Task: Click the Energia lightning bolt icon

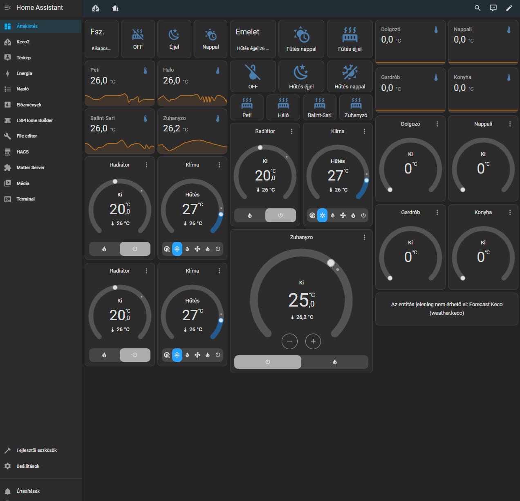Action: tap(7, 73)
